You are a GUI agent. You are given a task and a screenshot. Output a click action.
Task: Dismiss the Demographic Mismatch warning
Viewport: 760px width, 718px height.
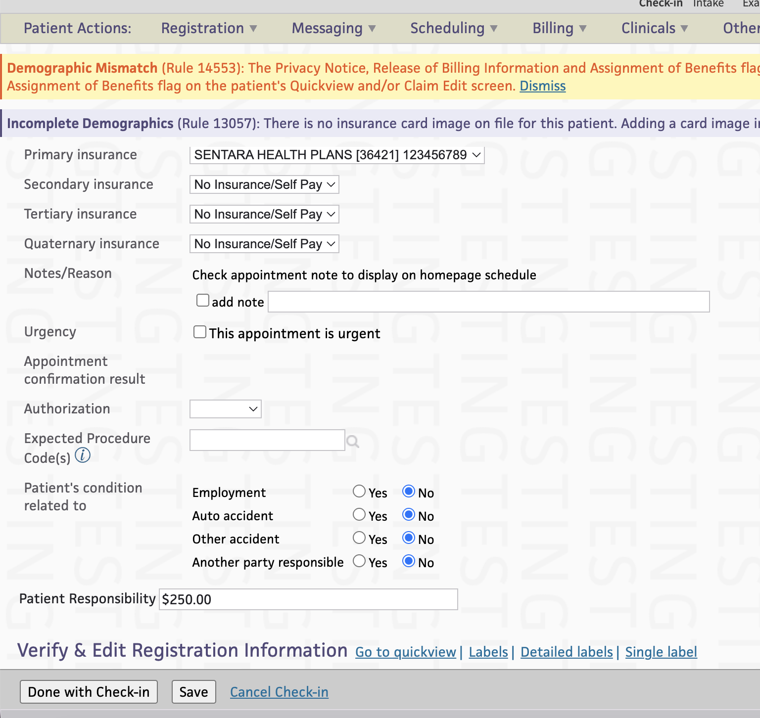point(542,86)
